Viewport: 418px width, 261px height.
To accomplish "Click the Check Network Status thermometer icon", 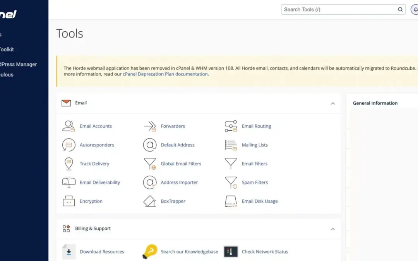I will click(x=230, y=251).
